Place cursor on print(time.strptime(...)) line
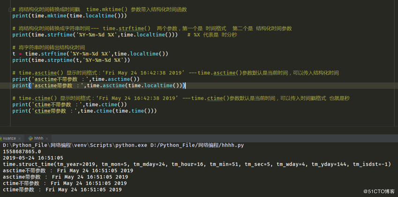The width and height of the screenshot is (398, 197). click(x=71, y=60)
